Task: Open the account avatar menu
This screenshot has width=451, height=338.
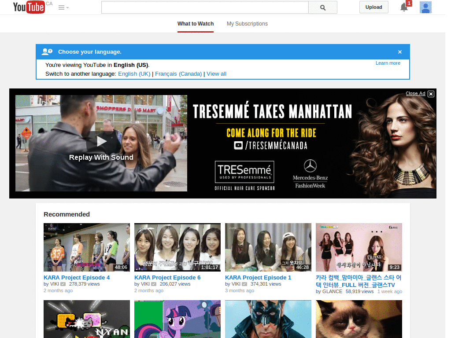Action: pyautogui.click(x=425, y=7)
